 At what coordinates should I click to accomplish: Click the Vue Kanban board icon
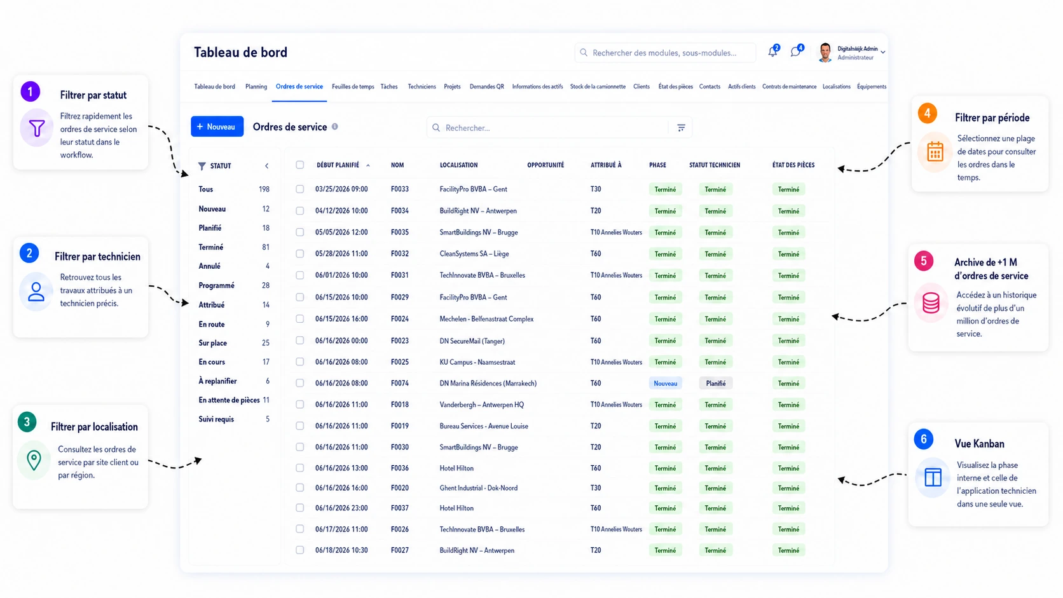[933, 477]
